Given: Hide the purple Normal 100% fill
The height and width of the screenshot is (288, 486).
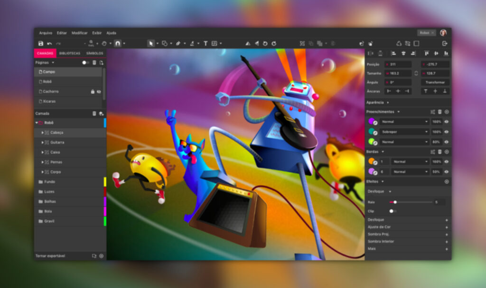Looking at the screenshot, I should coord(446,122).
